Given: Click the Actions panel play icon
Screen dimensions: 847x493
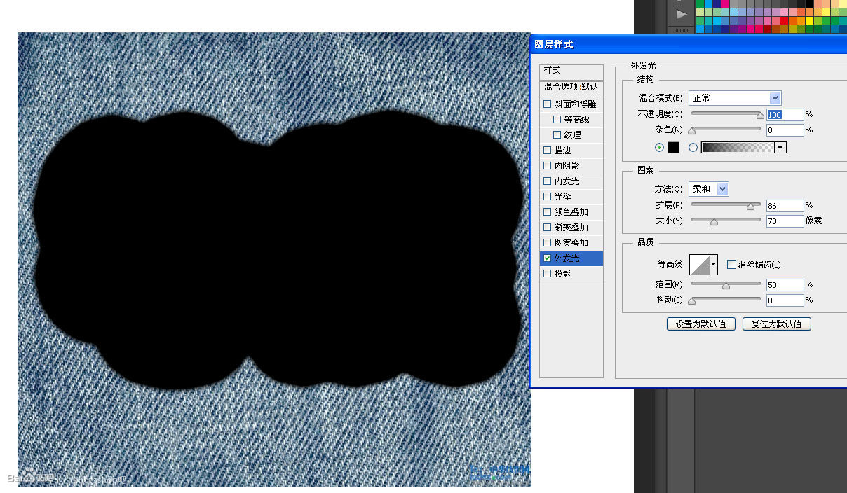Looking at the screenshot, I should coord(681,14).
